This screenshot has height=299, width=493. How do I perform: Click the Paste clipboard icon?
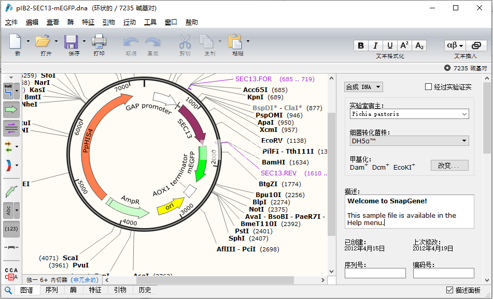click(x=235, y=41)
